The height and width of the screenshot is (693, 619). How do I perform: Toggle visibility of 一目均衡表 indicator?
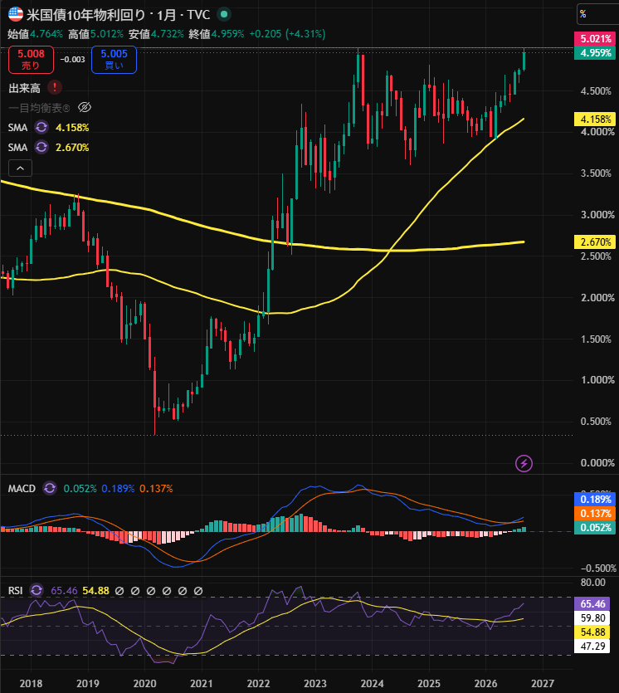85,107
